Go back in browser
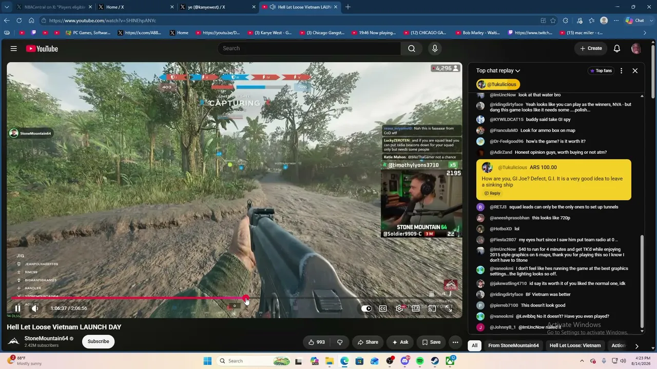 point(7,20)
